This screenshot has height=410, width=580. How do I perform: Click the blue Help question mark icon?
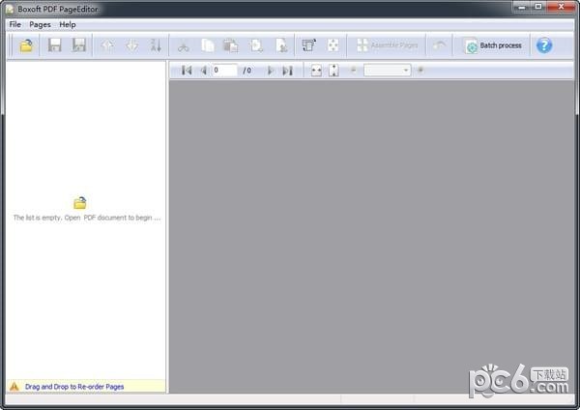(544, 45)
